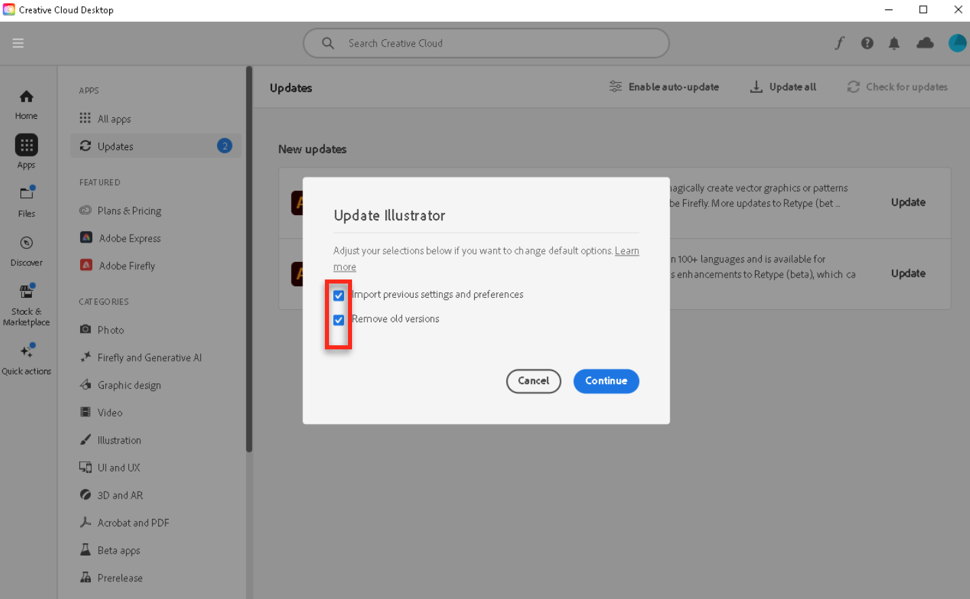This screenshot has width=970, height=599.
Task: Go to Home in left rail
Action: coord(26,105)
